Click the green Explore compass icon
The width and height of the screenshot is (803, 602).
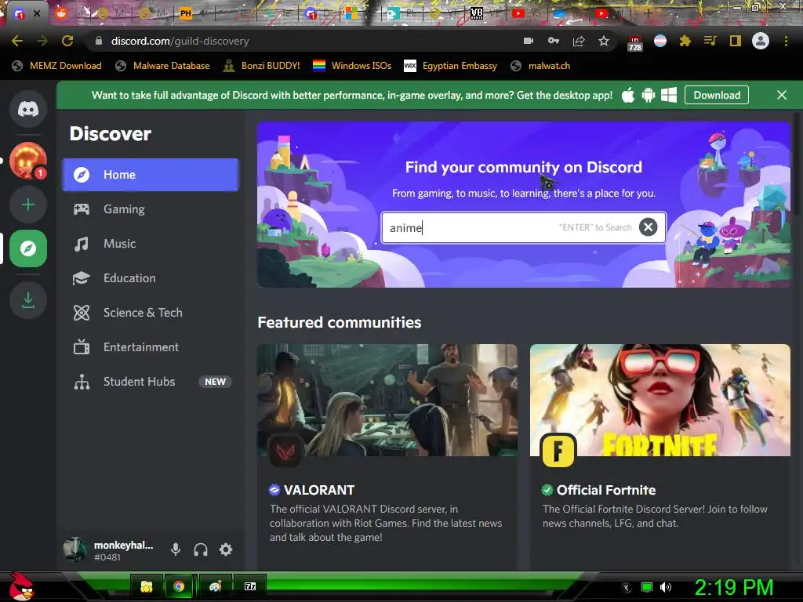[x=28, y=248]
